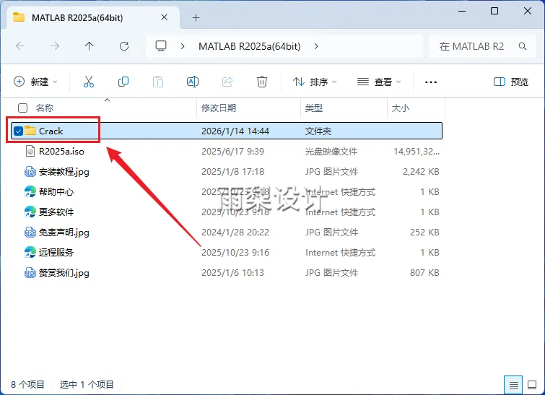The width and height of the screenshot is (545, 395).
Task: Click the Copy icon in toolbar
Action: coord(123,82)
